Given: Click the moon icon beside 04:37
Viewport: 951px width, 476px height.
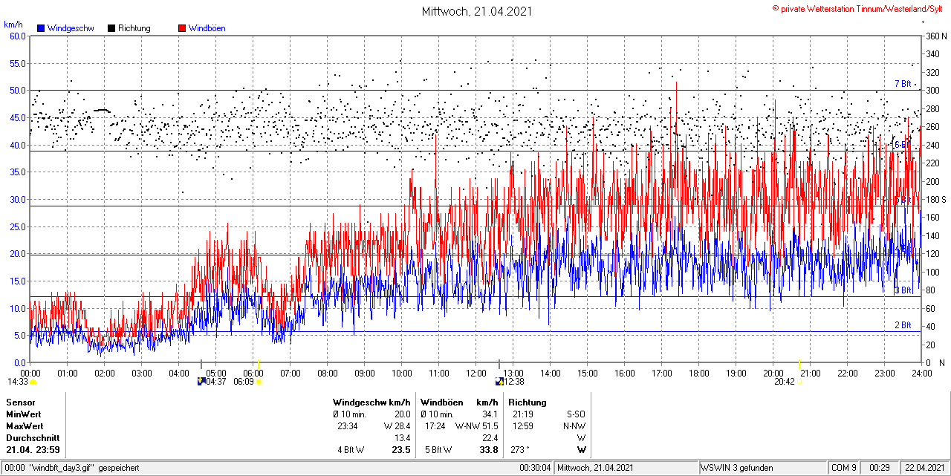Looking at the screenshot, I should (201, 382).
